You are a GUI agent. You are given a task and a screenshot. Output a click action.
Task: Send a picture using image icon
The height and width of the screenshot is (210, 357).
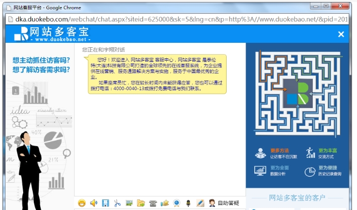coord(129,203)
